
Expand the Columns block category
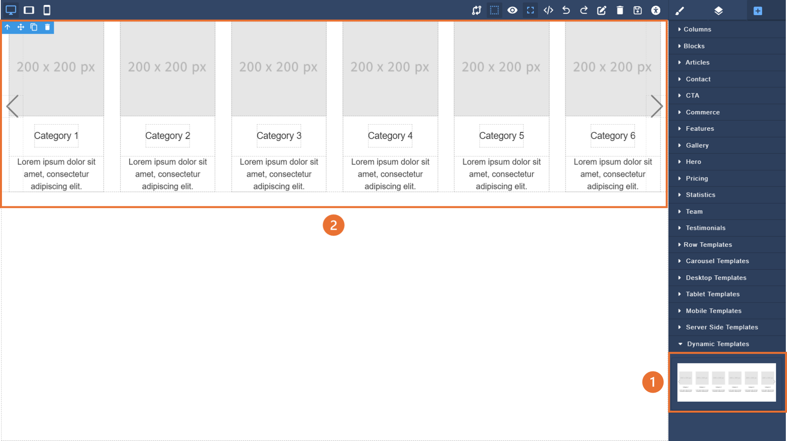pyautogui.click(x=697, y=29)
